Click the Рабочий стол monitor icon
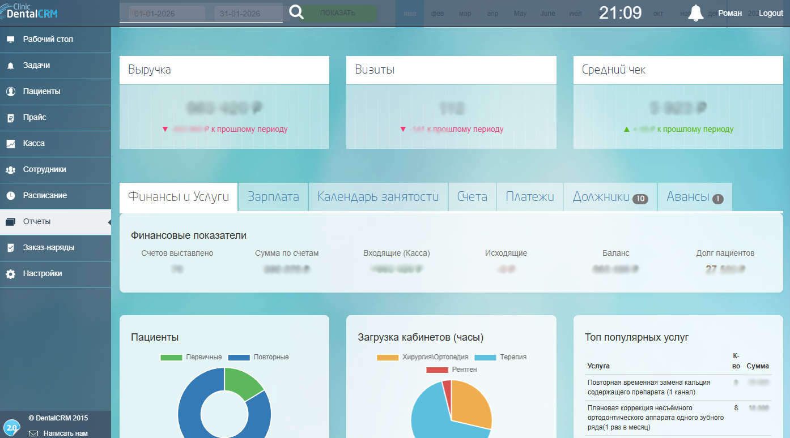Viewport: 790px width, 438px height. click(x=10, y=40)
